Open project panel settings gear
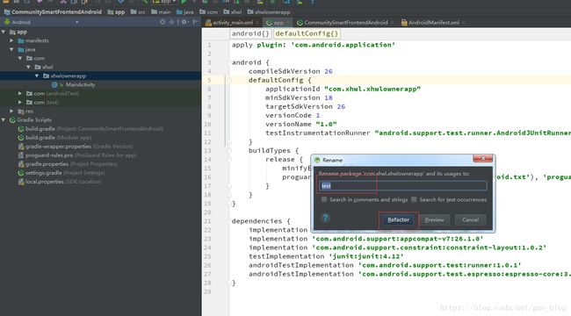 pos(184,22)
